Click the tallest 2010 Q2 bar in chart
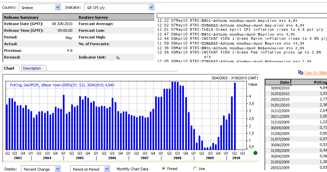The width and height of the screenshot is (327, 172). pyautogui.click(x=235, y=116)
